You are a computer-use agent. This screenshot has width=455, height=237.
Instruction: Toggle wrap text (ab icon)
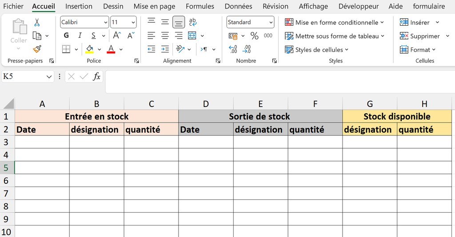coord(192,22)
